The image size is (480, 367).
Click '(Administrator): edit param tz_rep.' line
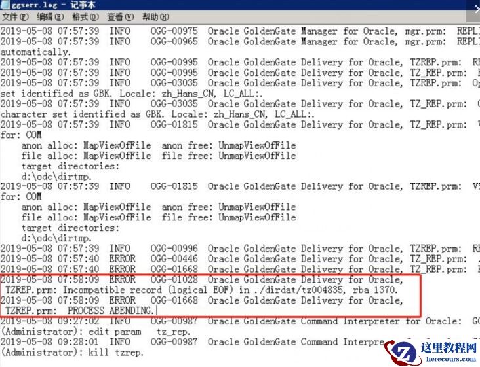pyautogui.click(x=96, y=332)
